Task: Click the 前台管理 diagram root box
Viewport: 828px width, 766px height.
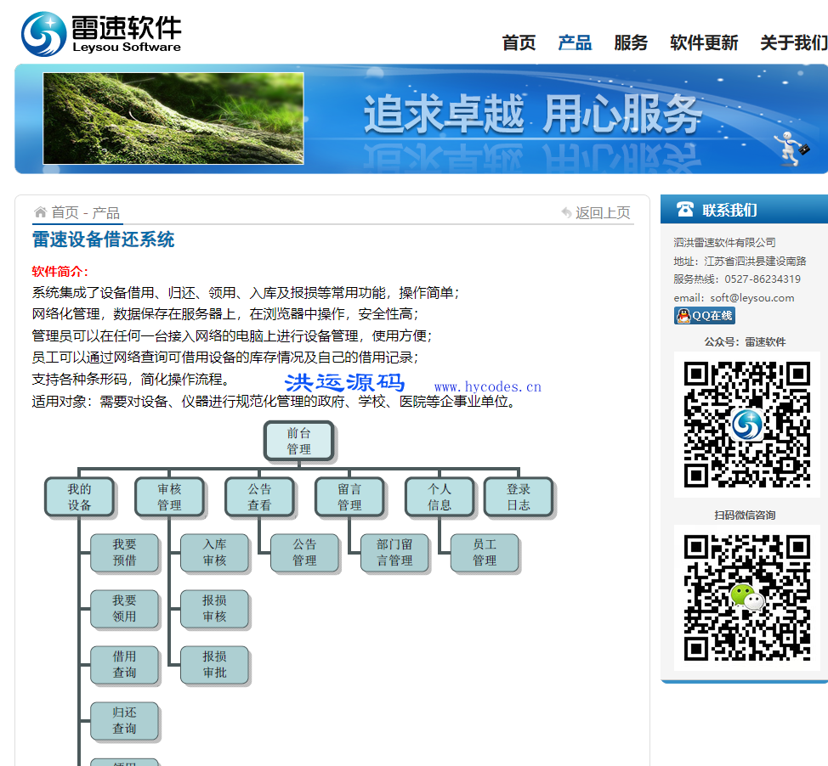Action: (x=299, y=441)
